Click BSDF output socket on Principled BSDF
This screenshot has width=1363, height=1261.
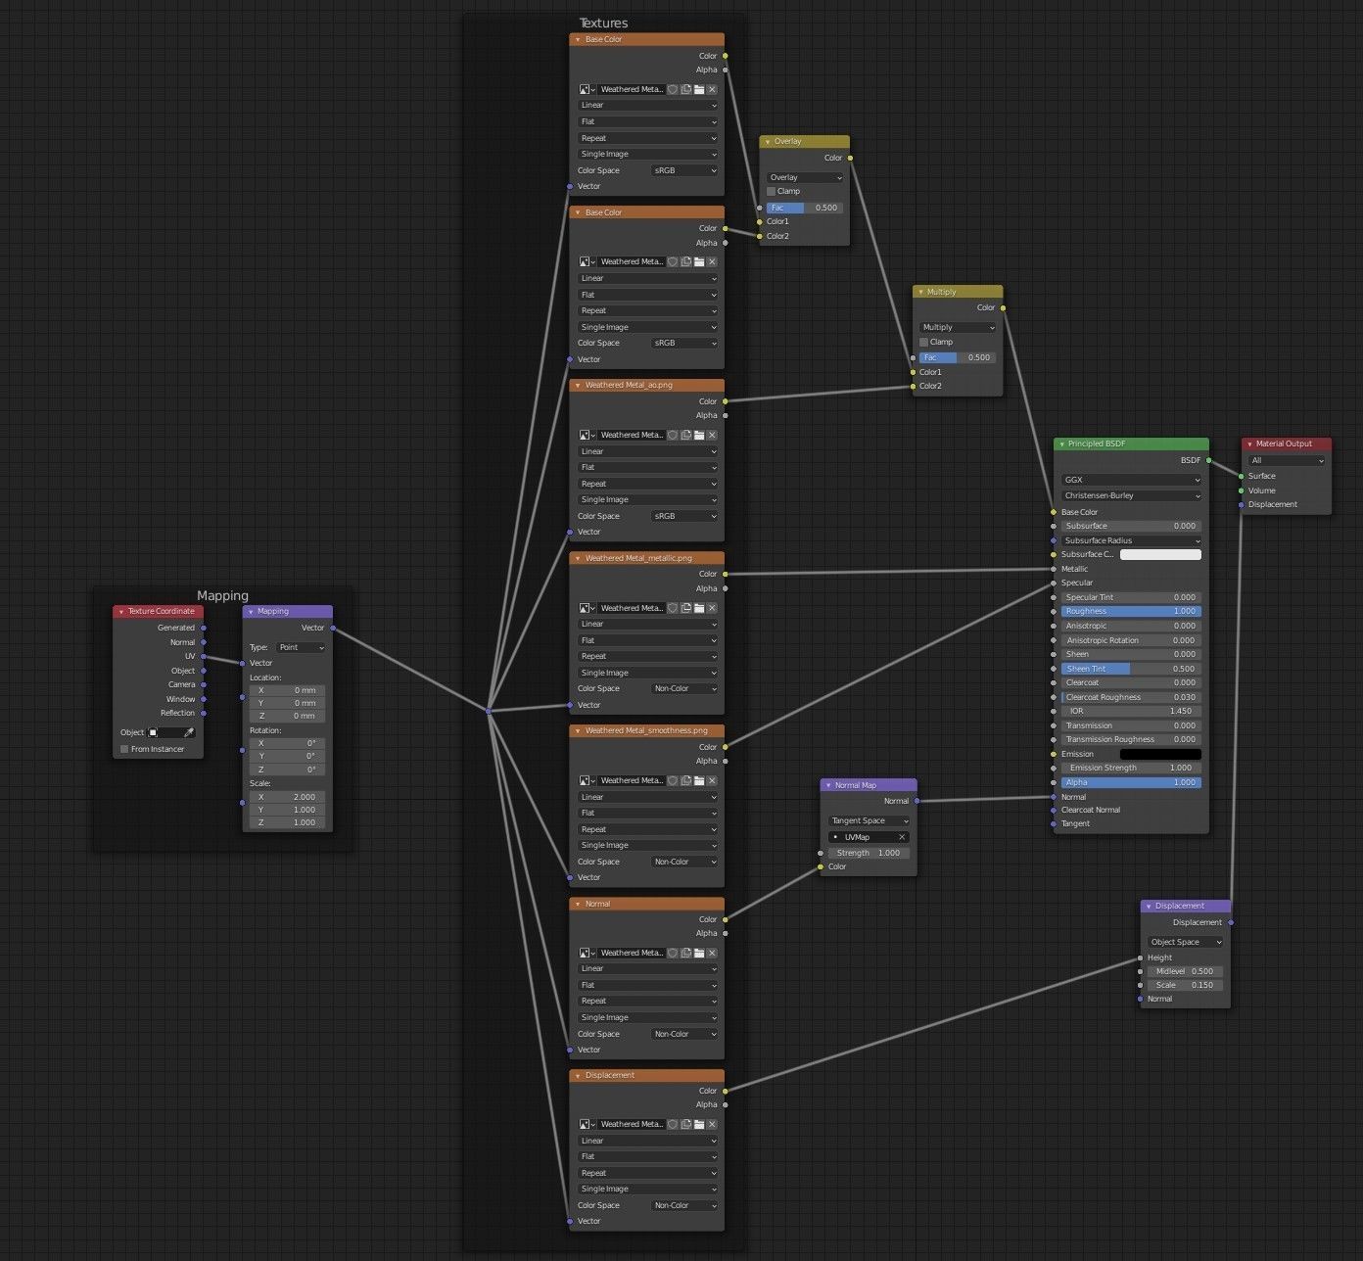[1209, 460]
